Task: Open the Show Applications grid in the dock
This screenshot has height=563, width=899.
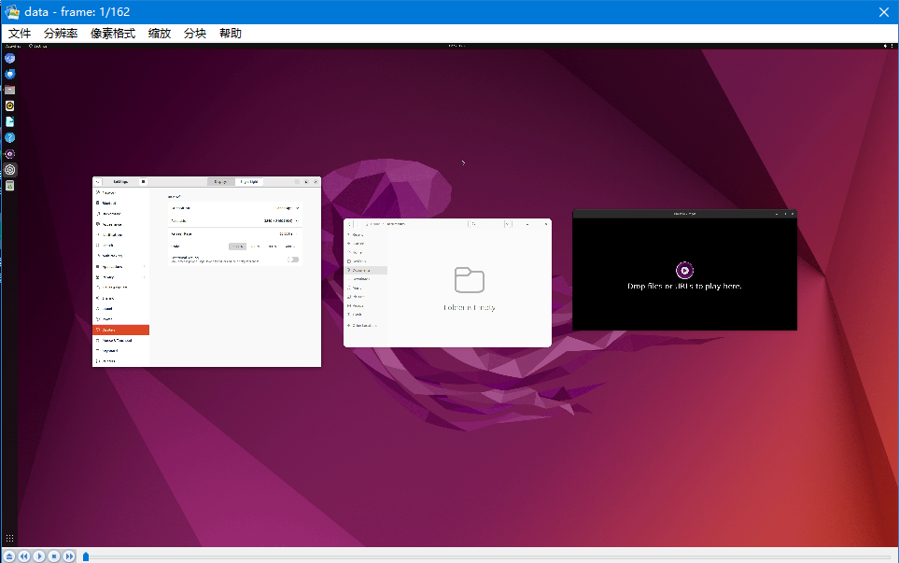Action: [x=9, y=538]
